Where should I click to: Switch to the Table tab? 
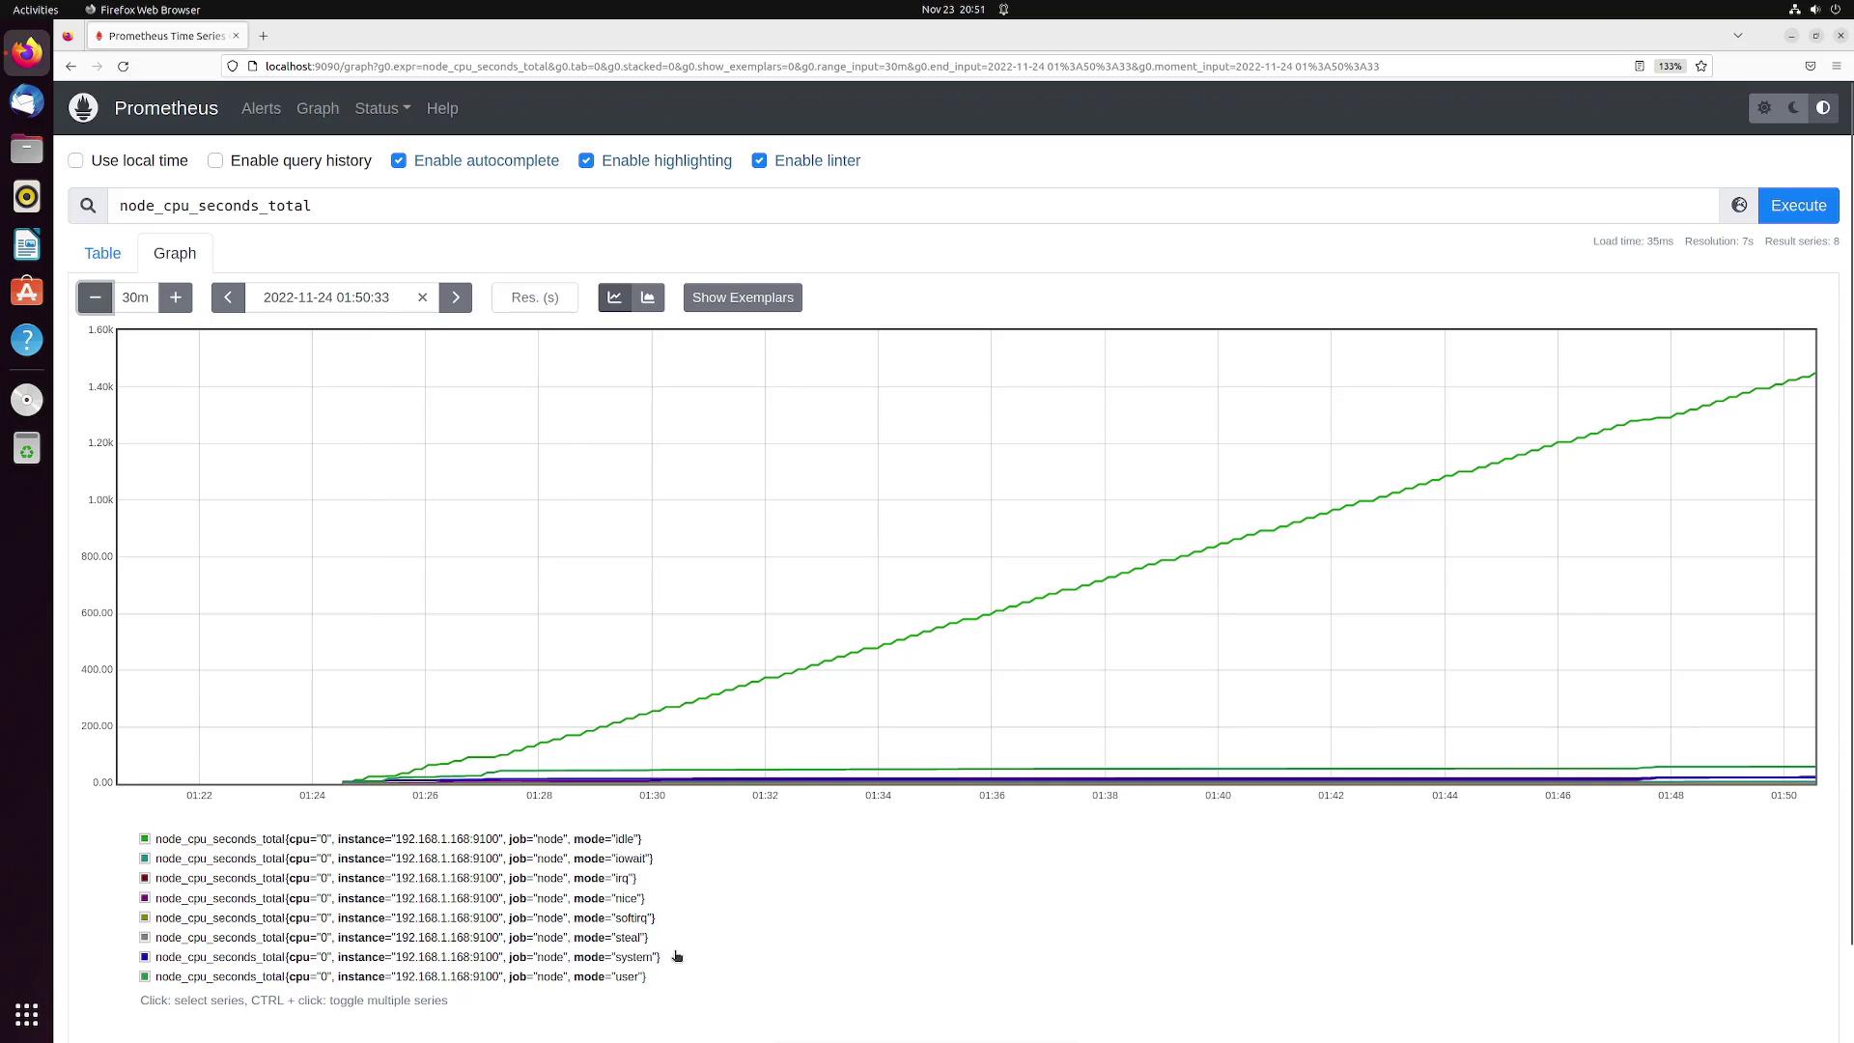[102, 253]
